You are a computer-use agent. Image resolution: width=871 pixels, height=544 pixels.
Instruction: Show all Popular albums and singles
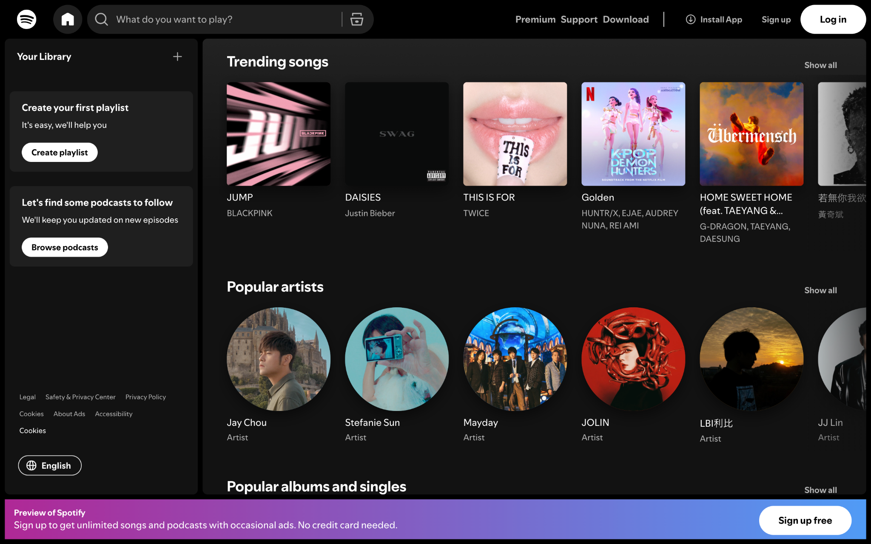pyautogui.click(x=820, y=490)
